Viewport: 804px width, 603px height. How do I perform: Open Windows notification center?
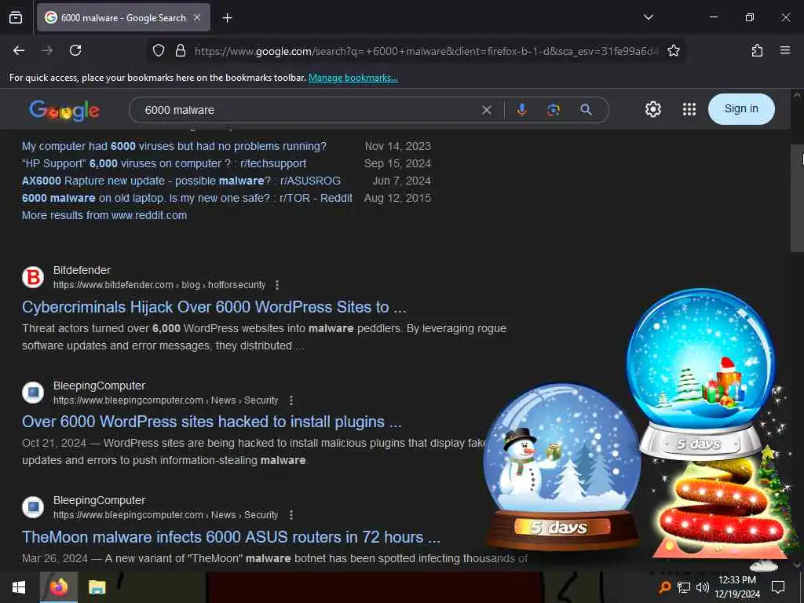click(x=778, y=587)
